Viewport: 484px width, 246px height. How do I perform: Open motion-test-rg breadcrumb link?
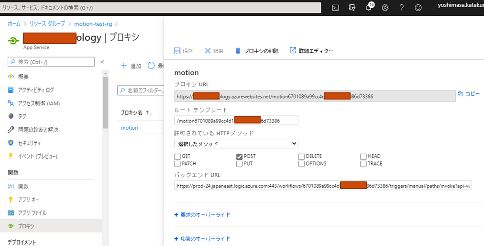pos(93,24)
